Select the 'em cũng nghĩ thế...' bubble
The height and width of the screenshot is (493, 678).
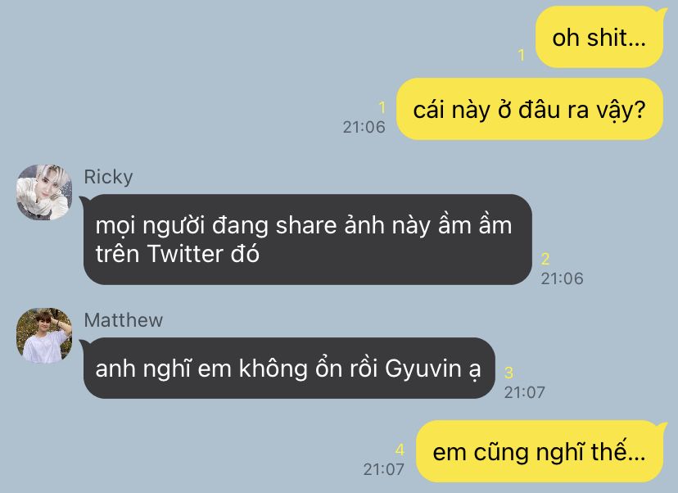(x=540, y=451)
